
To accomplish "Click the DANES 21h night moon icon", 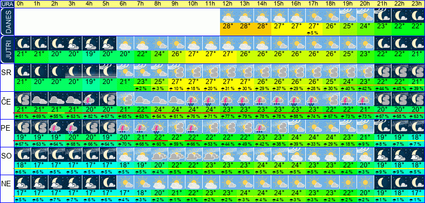I will pos(383,16).
